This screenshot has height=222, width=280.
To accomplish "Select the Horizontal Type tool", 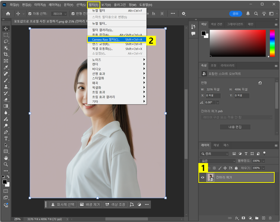I will pyautogui.click(x=6, y=138).
